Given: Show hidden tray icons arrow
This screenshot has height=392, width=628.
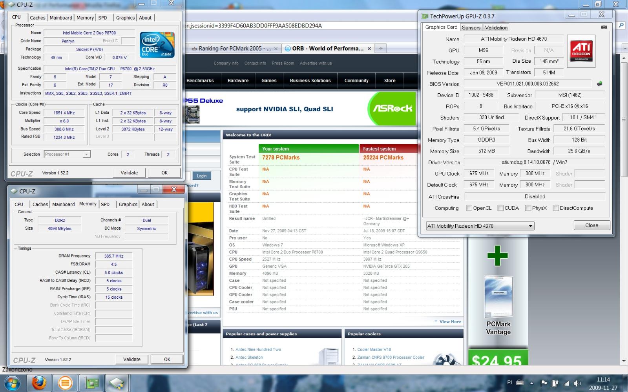Looking at the screenshot, I should tap(532, 383).
